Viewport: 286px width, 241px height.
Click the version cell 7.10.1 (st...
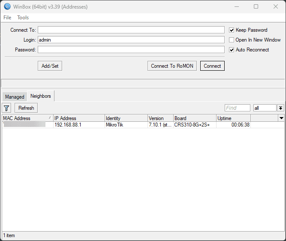coord(160,125)
